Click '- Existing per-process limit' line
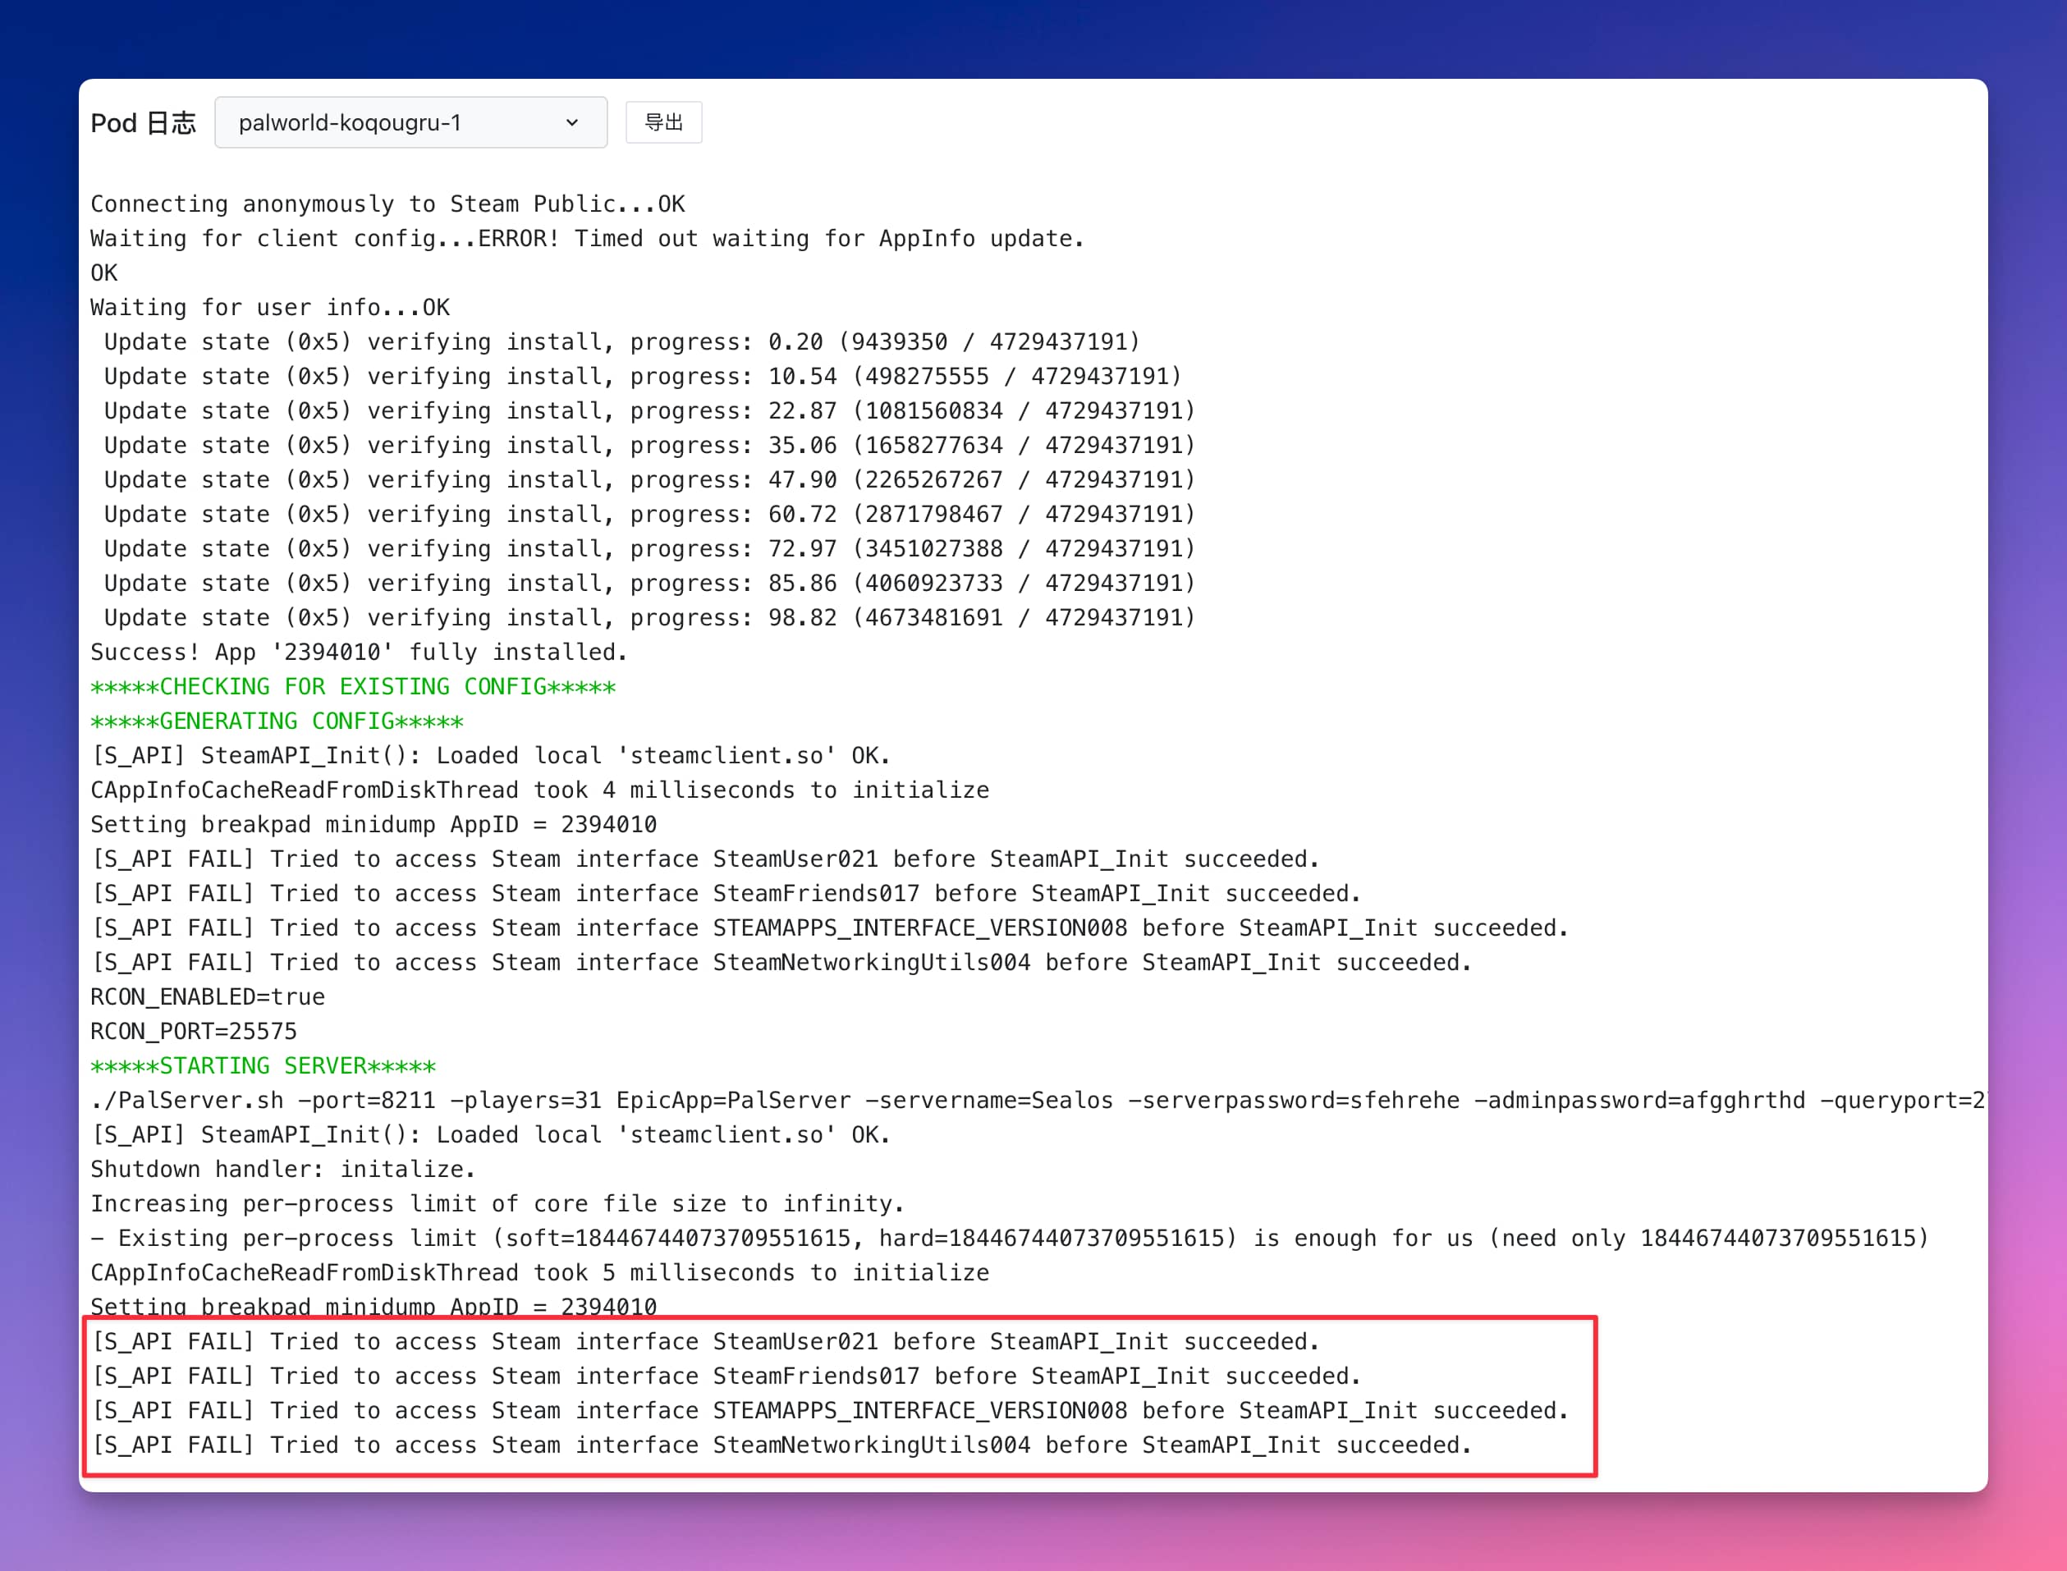The image size is (2067, 1571). click(x=1011, y=1239)
